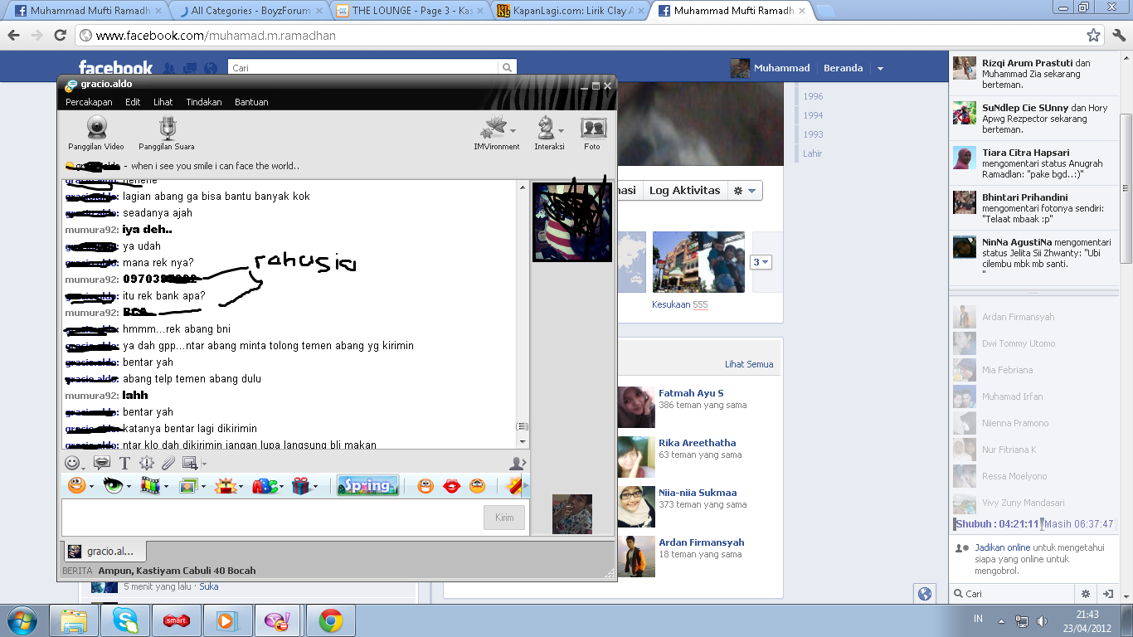
Task: Open the blue gift box plugin
Action: (300, 485)
